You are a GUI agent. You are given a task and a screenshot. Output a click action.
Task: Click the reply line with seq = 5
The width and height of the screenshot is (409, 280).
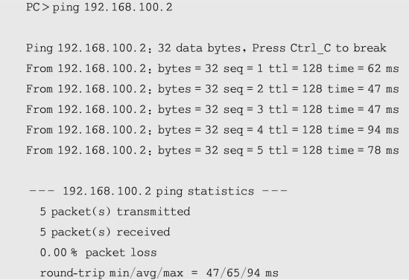pyautogui.click(x=212, y=151)
